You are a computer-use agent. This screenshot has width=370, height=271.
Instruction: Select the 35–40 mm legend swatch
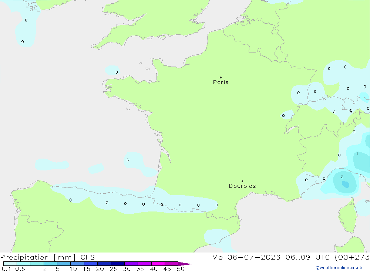click(x=145, y=264)
